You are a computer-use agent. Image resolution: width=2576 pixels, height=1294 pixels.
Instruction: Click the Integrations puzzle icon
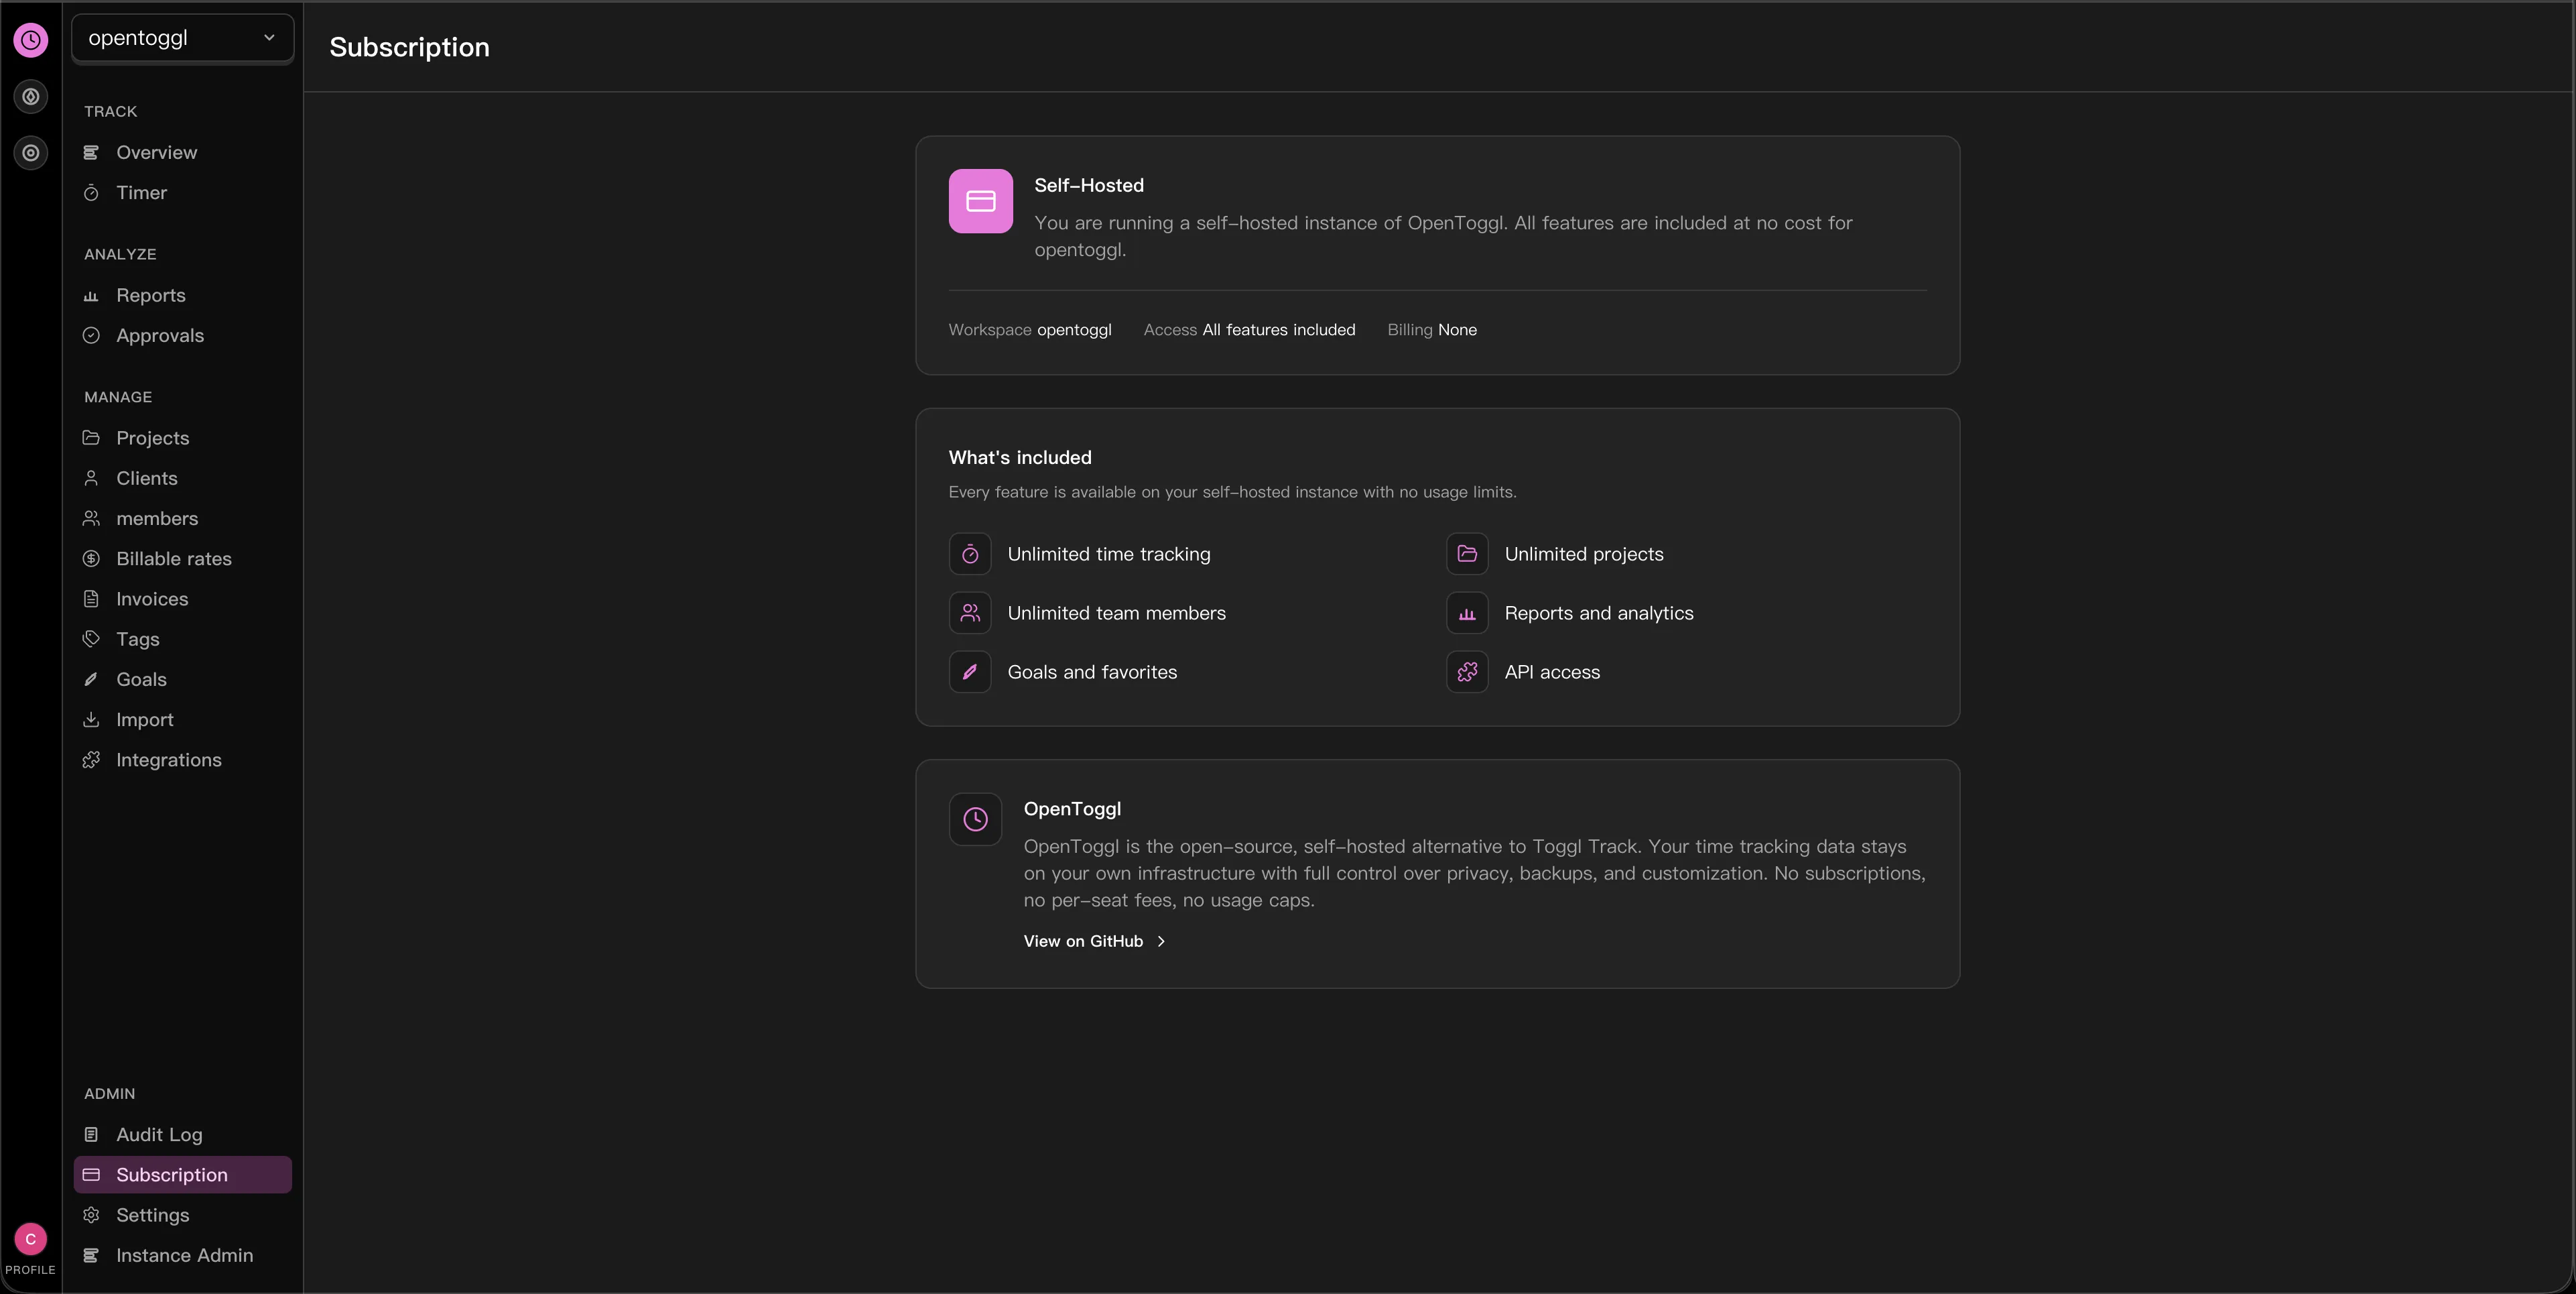pyautogui.click(x=91, y=760)
